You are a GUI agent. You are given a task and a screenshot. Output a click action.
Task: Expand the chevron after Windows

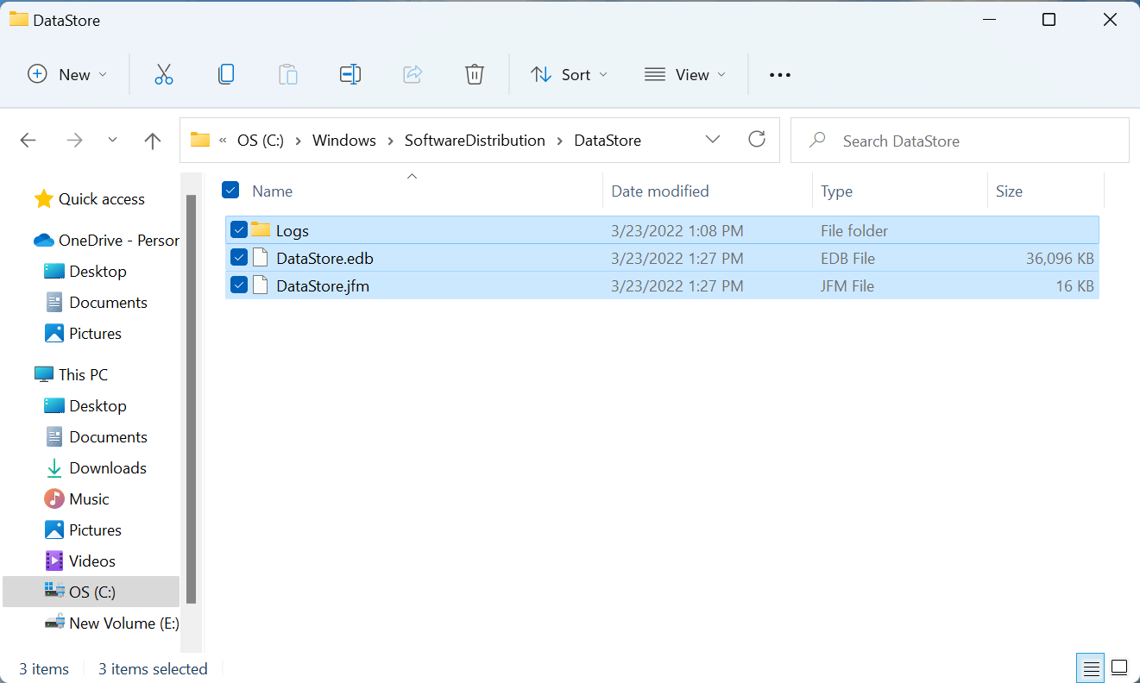pyautogui.click(x=390, y=141)
